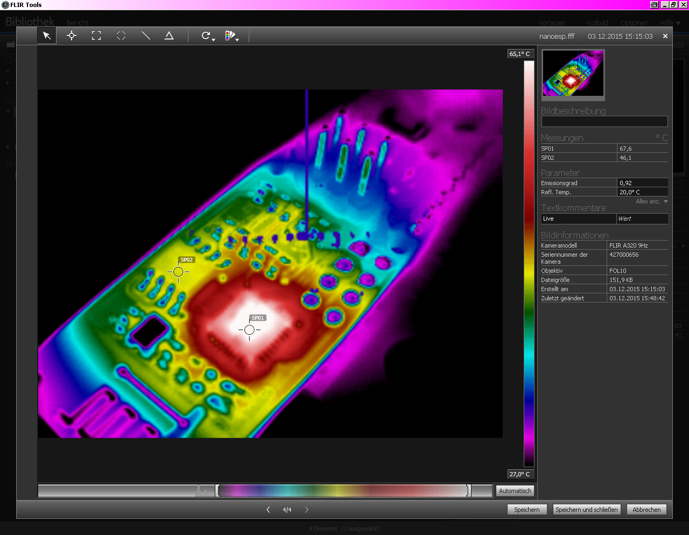Open Optionen menu in background window
The width and height of the screenshot is (689, 535).
point(635,23)
